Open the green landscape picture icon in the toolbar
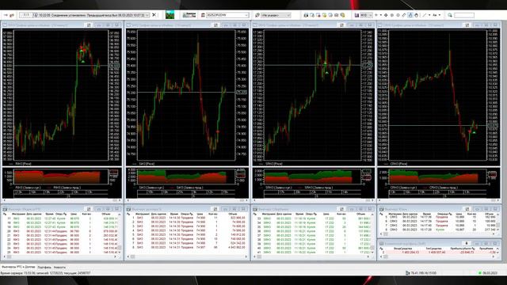 click(x=170, y=15)
